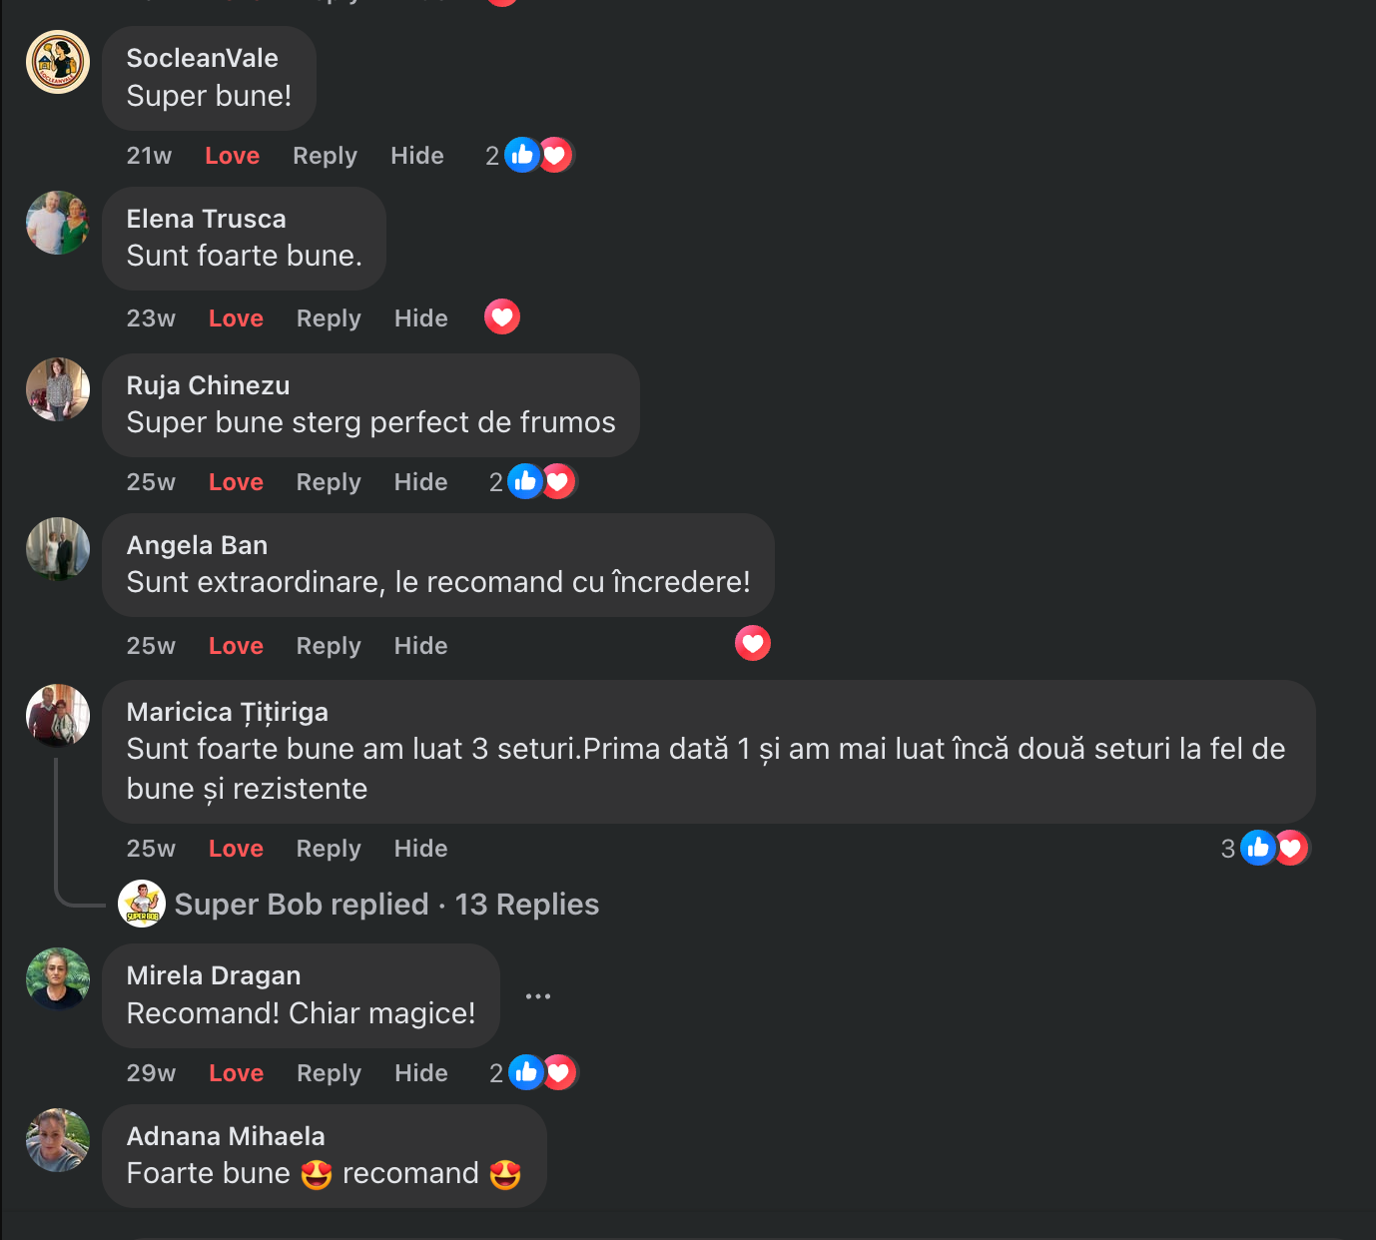
Task: Click reactions icon on Mirela Dragan's comment
Action: click(x=542, y=1072)
